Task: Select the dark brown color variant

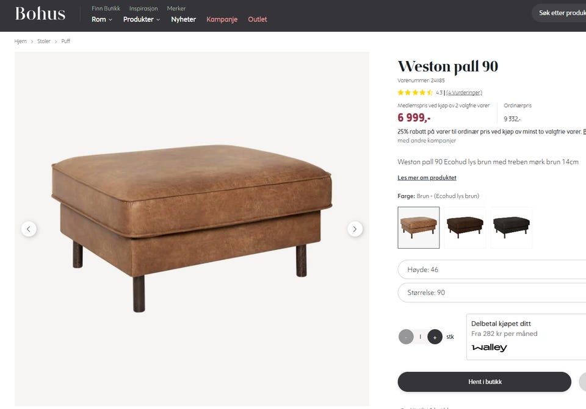Action: coord(465,227)
